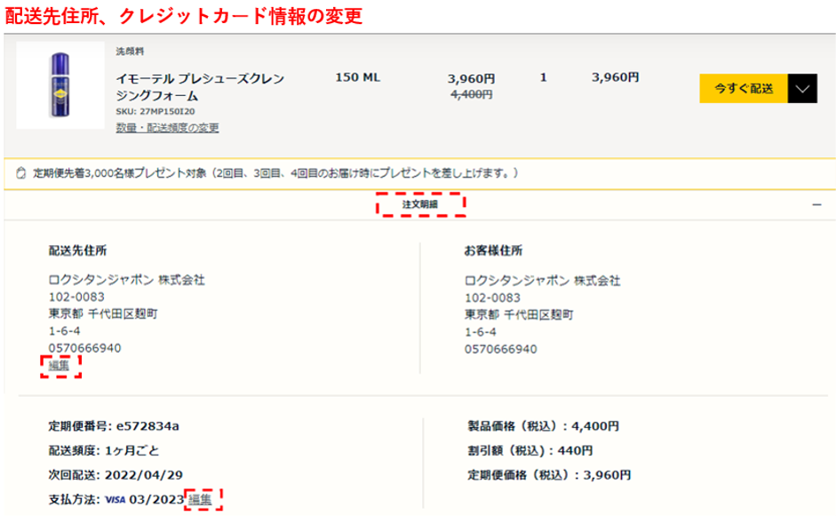This screenshot has height=516, width=836.
Task: Click the struck-through 4,400円 original price
Action: (472, 94)
